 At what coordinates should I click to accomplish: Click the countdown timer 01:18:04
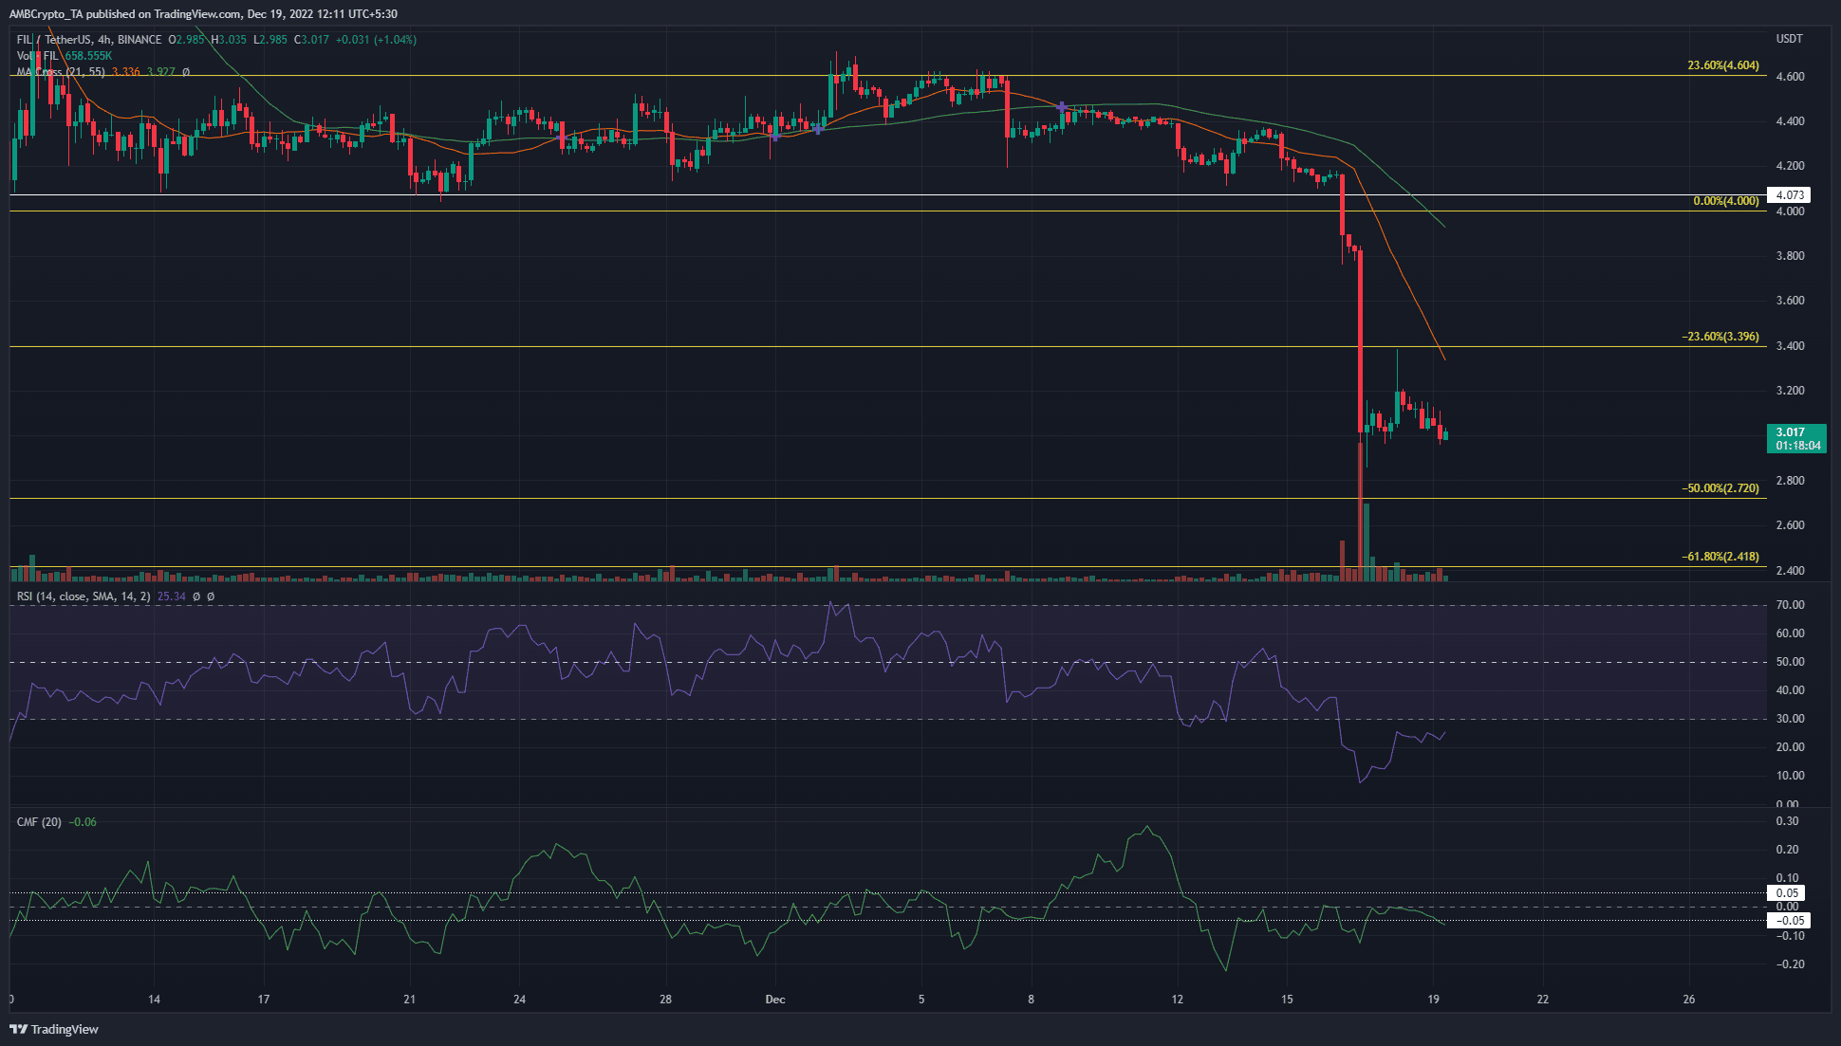point(1798,446)
